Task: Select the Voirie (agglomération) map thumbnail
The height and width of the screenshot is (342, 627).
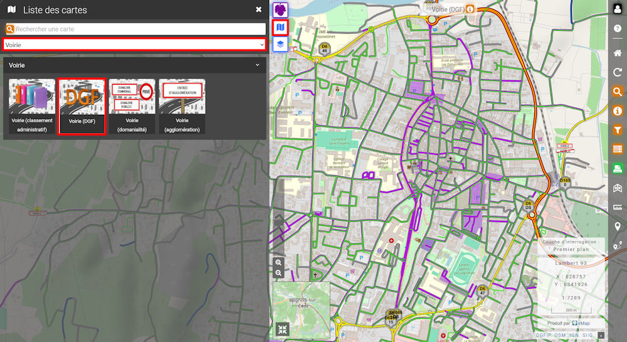Action: click(x=182, y=106)
